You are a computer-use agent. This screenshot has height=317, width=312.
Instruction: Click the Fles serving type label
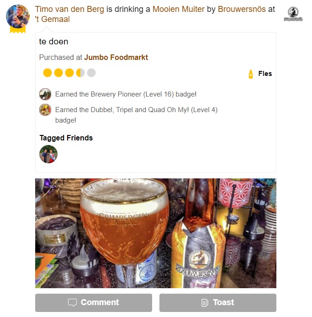click(265, 74)
